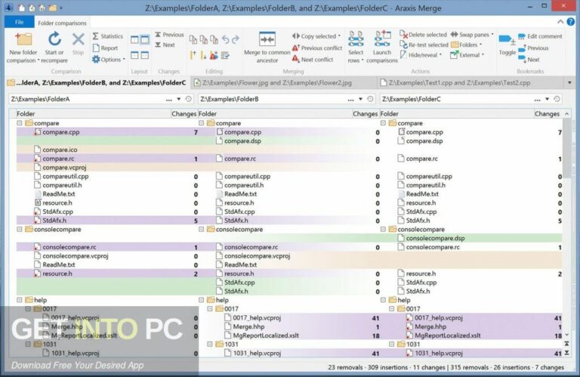Collapse help folder in FolderC pane
Viewport: 580px width, 377px height.
[383, 300]
